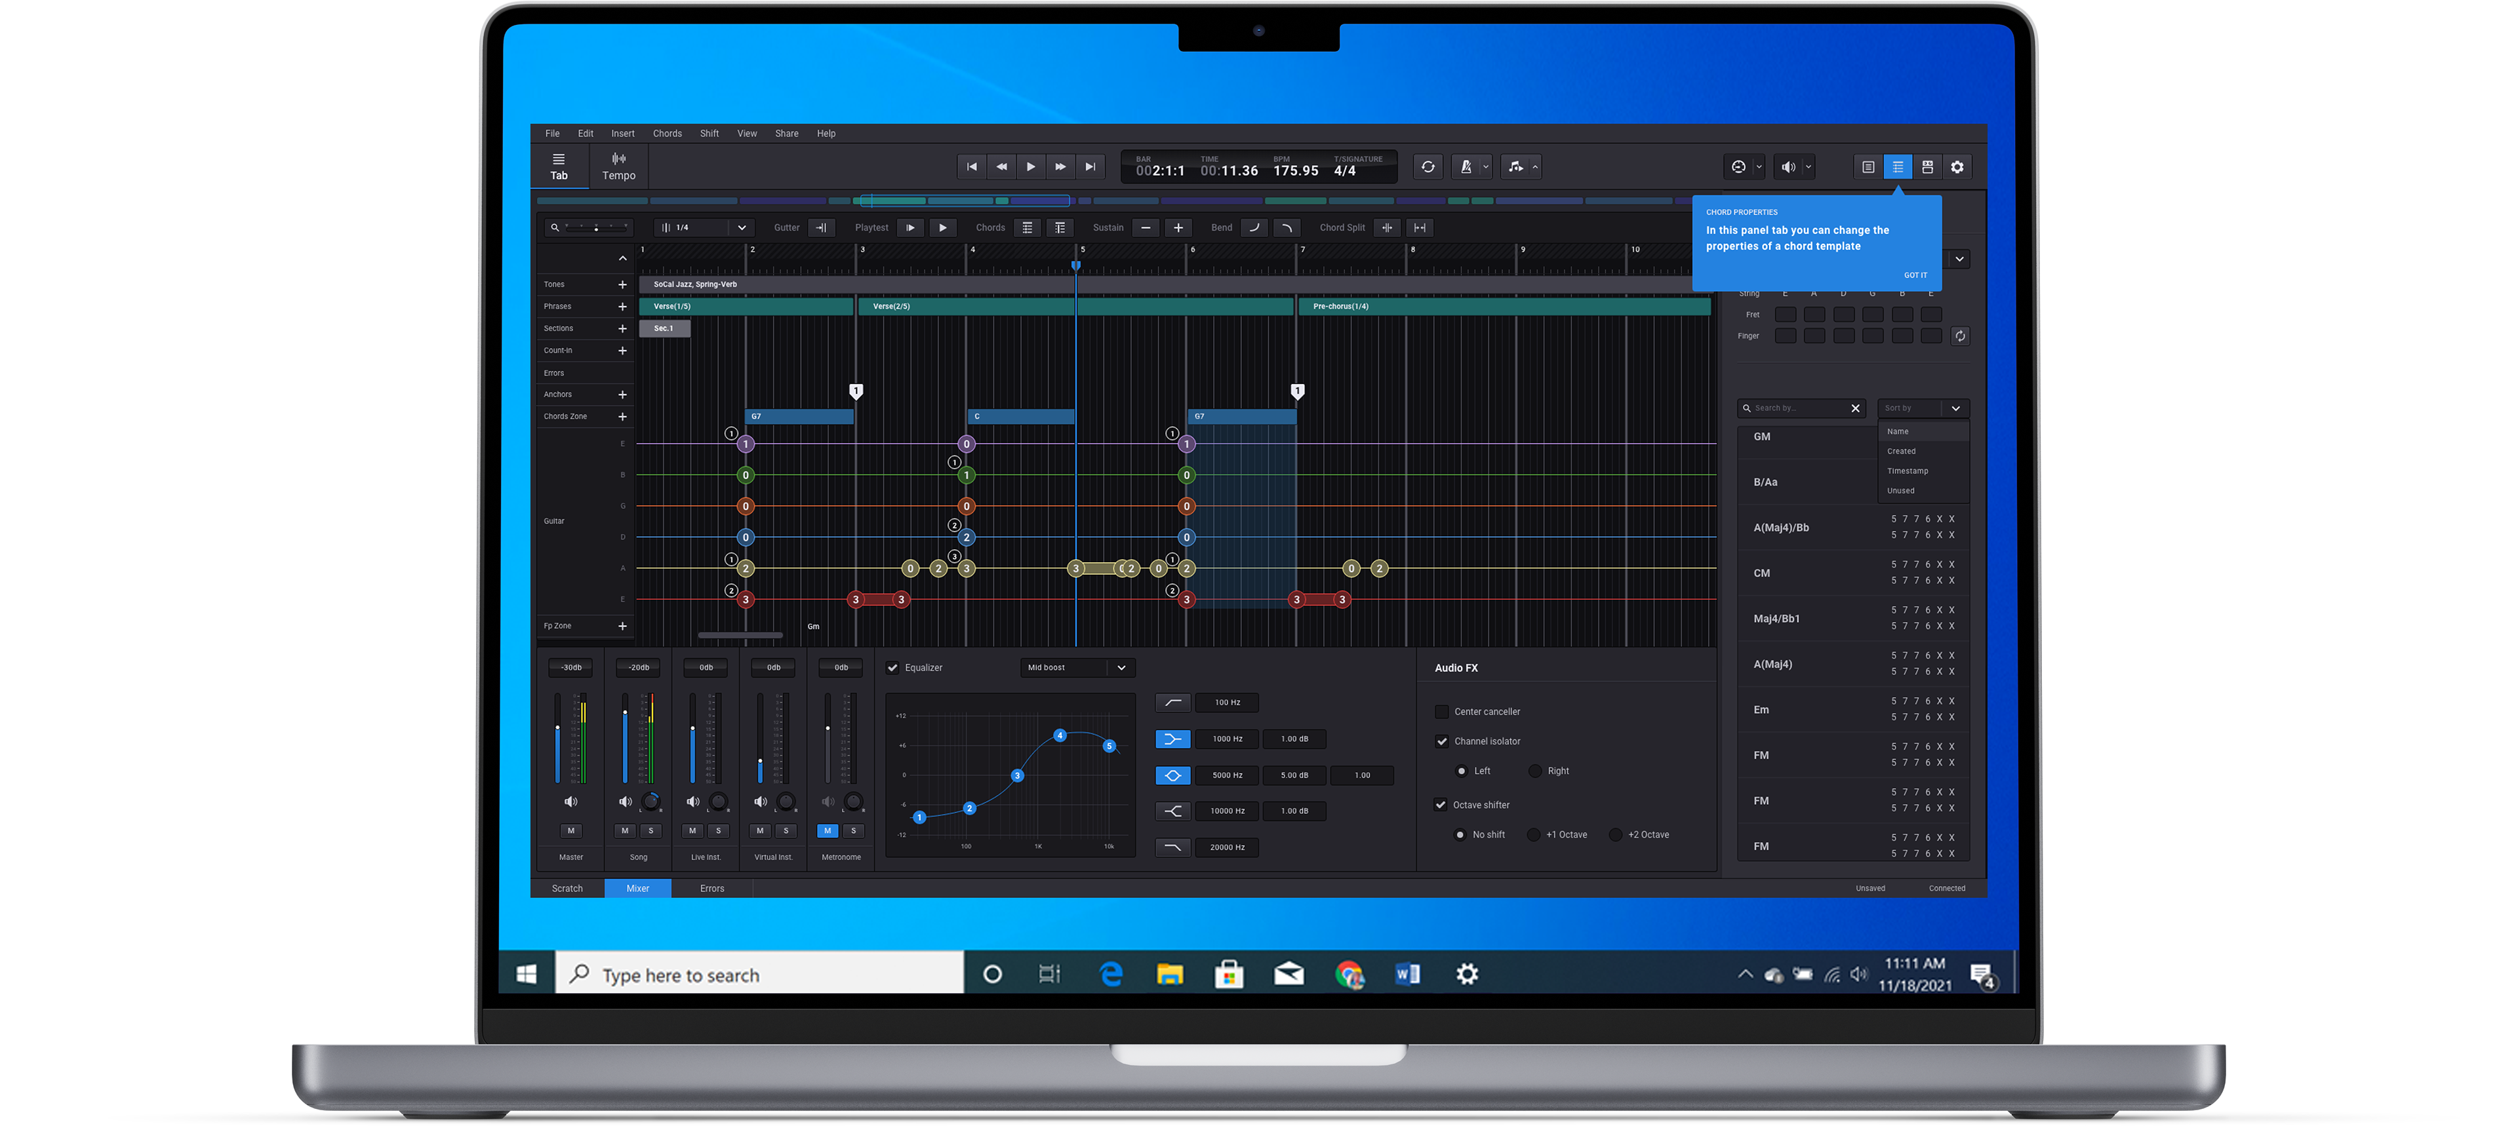Viewport: 2518px width, 1126px height.
Task: Adjust the Song channel pan knob
Action: pos(651,802)
